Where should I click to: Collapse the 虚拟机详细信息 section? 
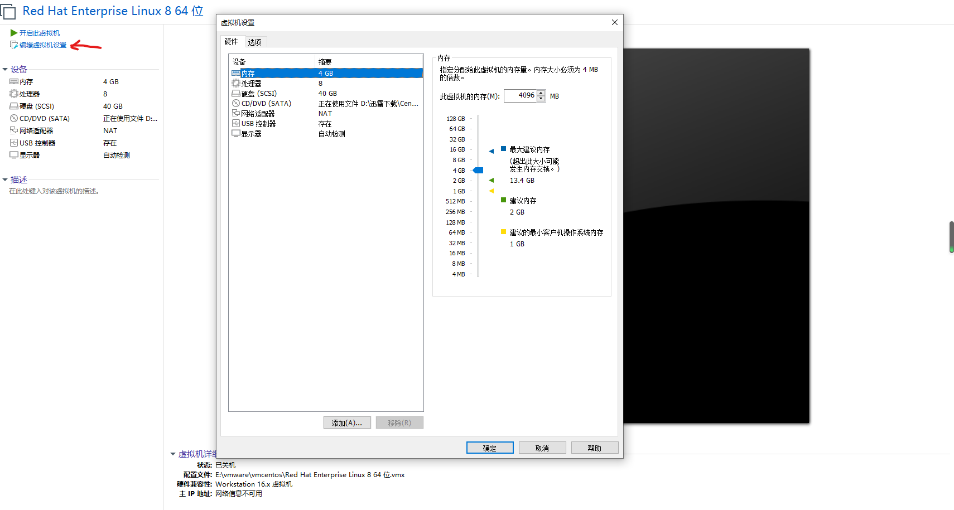173,454
